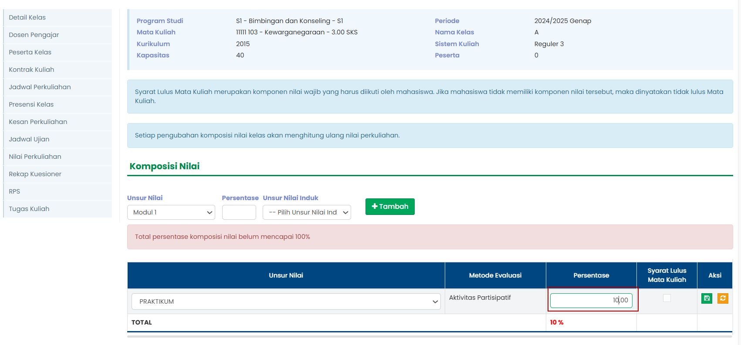Open Tugas Kuliah sidebar item
Screen dimensions: 741x345
click(x=29, y=209)
